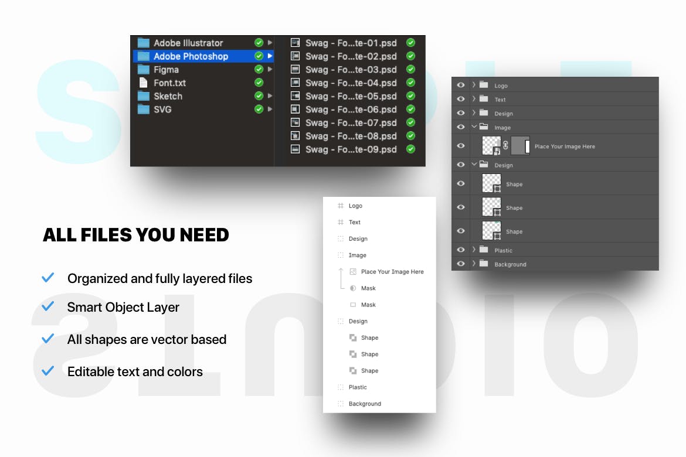The image size is (686, 457).
Task: Click green sync check beside Adobe Illustrator
Action: 259,42
